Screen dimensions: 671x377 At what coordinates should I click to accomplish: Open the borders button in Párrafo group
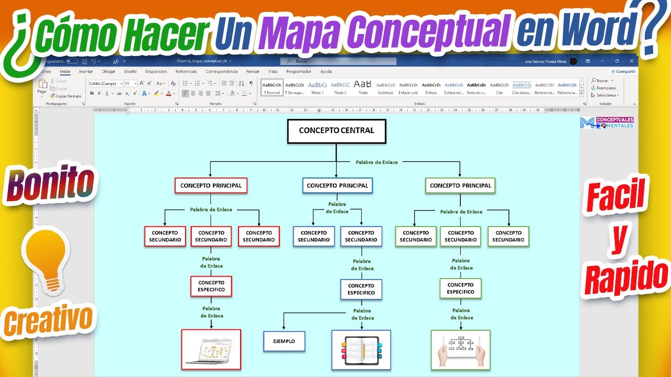244,93
